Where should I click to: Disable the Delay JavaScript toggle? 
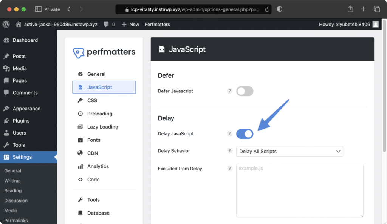pyautogui.click(x=245, y=134)
